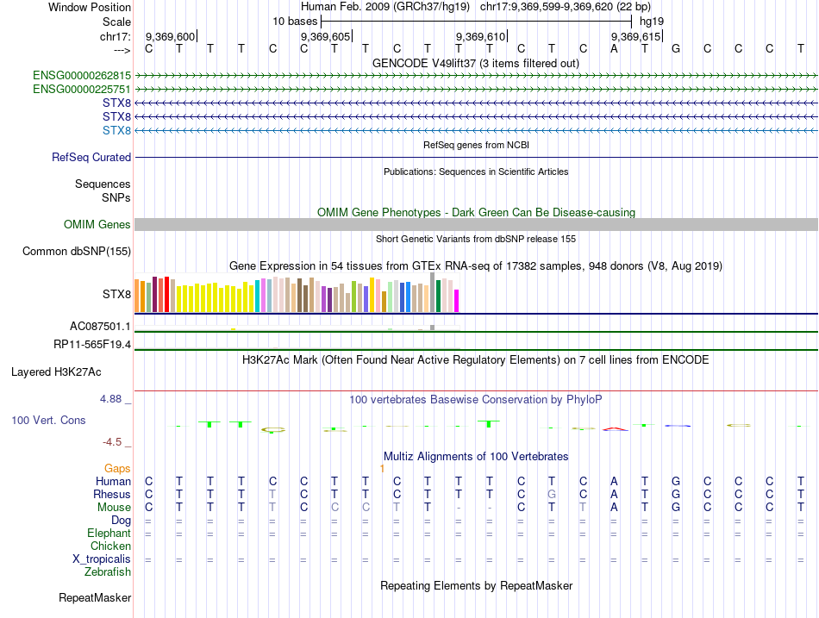Click the ENSG00000262815 gene label
The image size is (819, 618).
82,76
